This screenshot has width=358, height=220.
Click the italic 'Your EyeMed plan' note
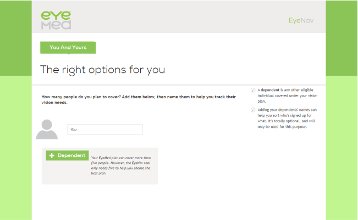(121, 165)
